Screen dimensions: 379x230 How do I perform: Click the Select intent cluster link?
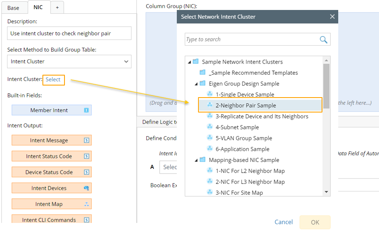click(x=53, y=79)
